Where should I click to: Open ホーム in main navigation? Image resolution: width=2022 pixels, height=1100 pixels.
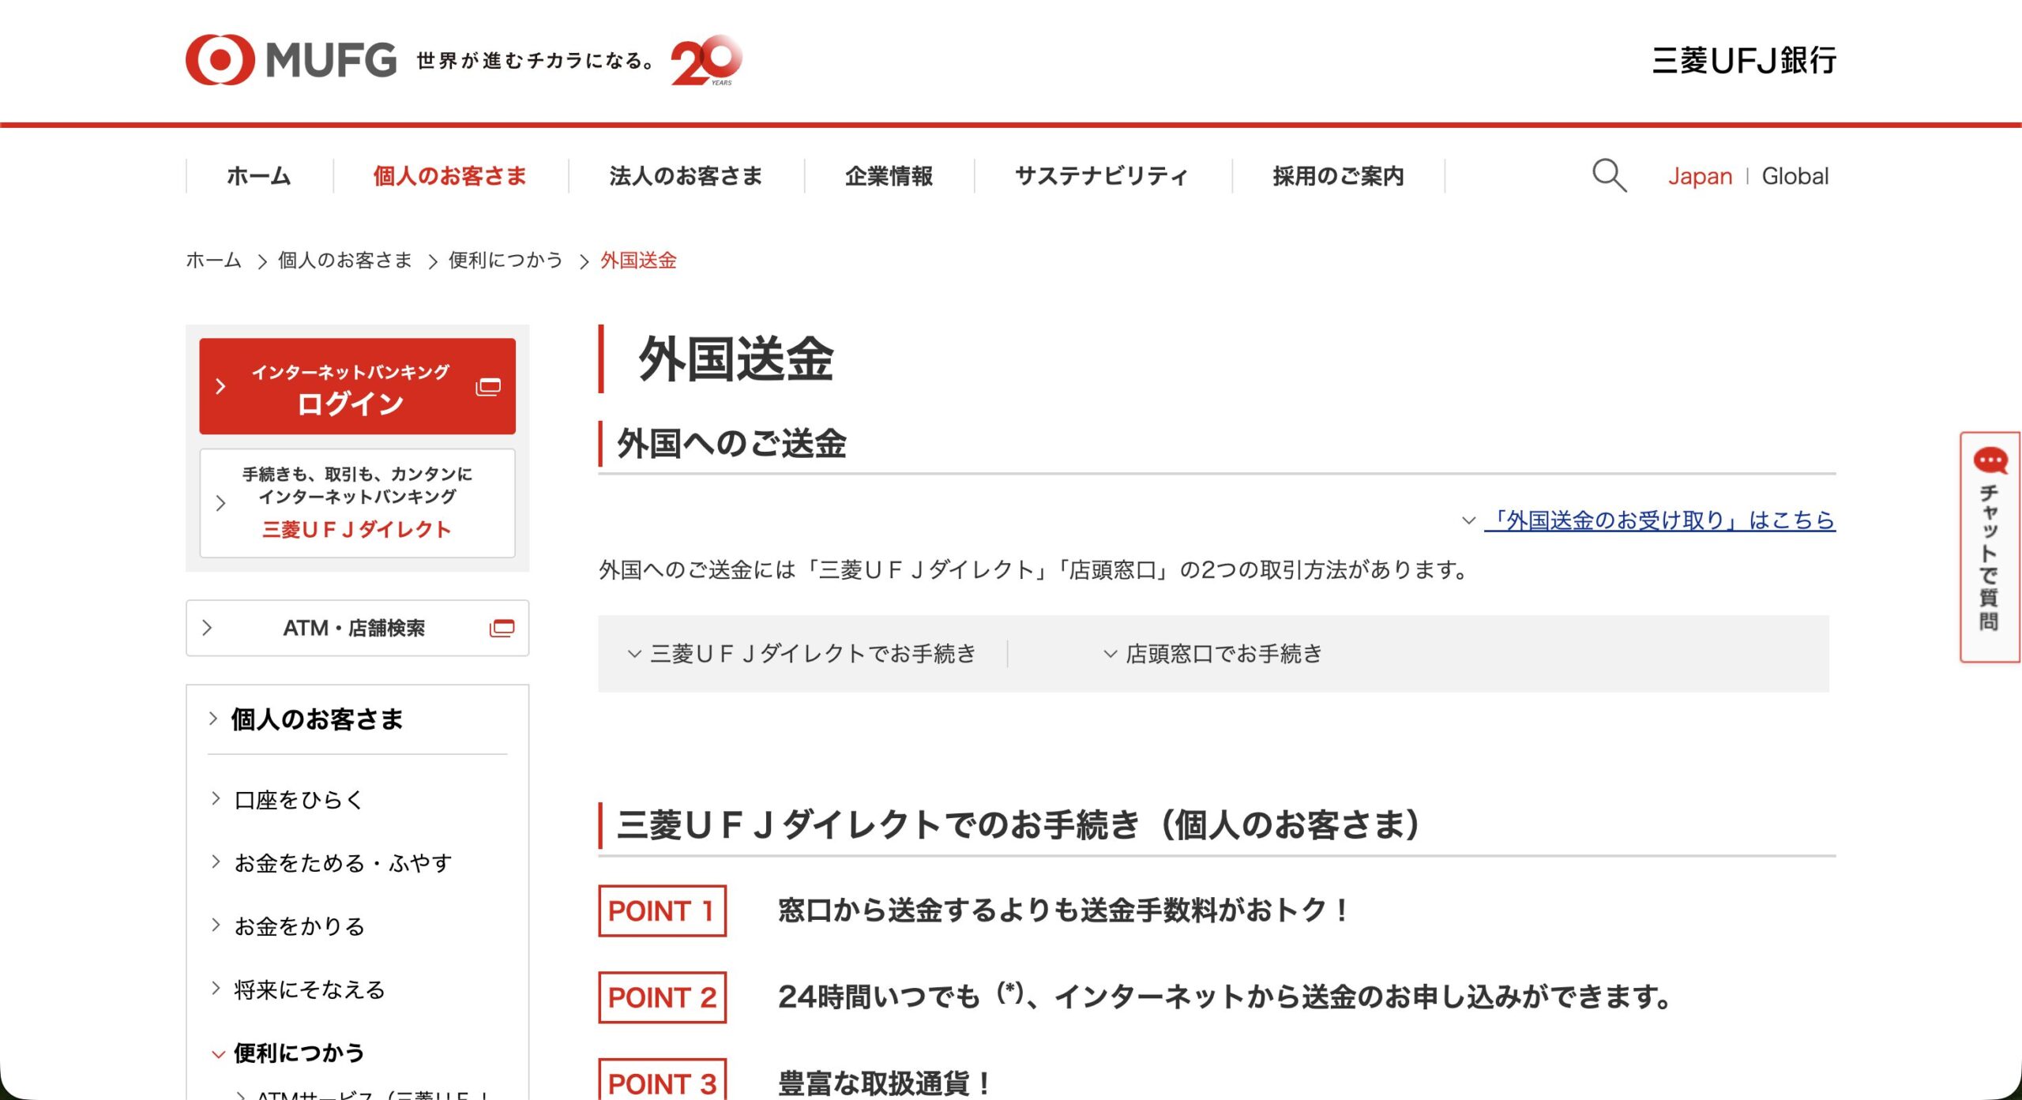pyautogui.click(x=259, y=175)
